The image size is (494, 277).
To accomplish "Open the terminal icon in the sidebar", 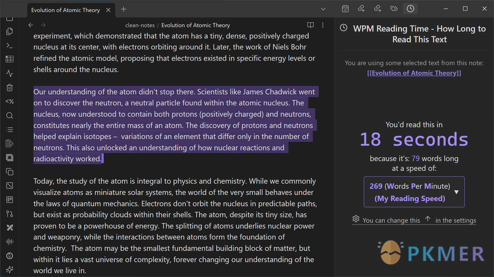I will 10,46.
